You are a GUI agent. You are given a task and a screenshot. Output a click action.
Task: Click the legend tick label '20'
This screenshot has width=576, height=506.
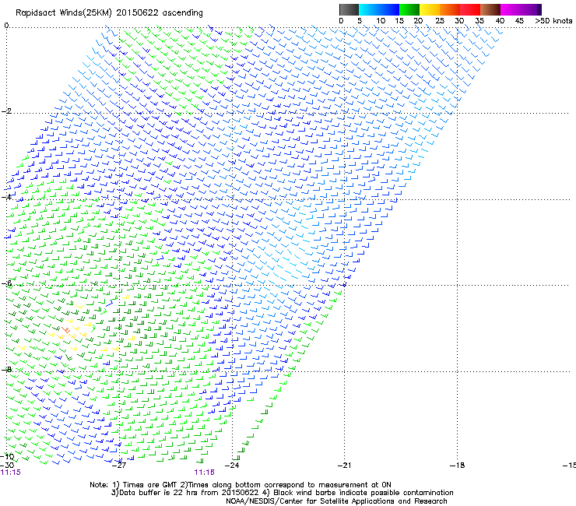click(418, 21)
